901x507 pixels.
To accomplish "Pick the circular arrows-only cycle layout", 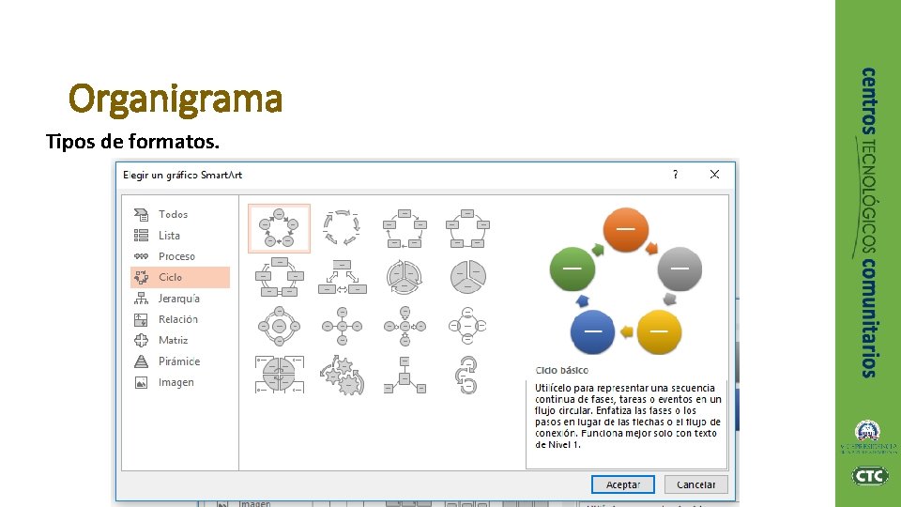I will [342, 228].
